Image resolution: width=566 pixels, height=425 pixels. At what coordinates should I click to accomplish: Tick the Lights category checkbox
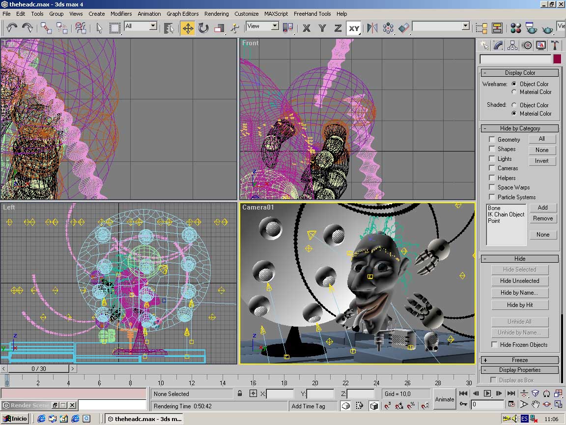click(x=492, y=159)
